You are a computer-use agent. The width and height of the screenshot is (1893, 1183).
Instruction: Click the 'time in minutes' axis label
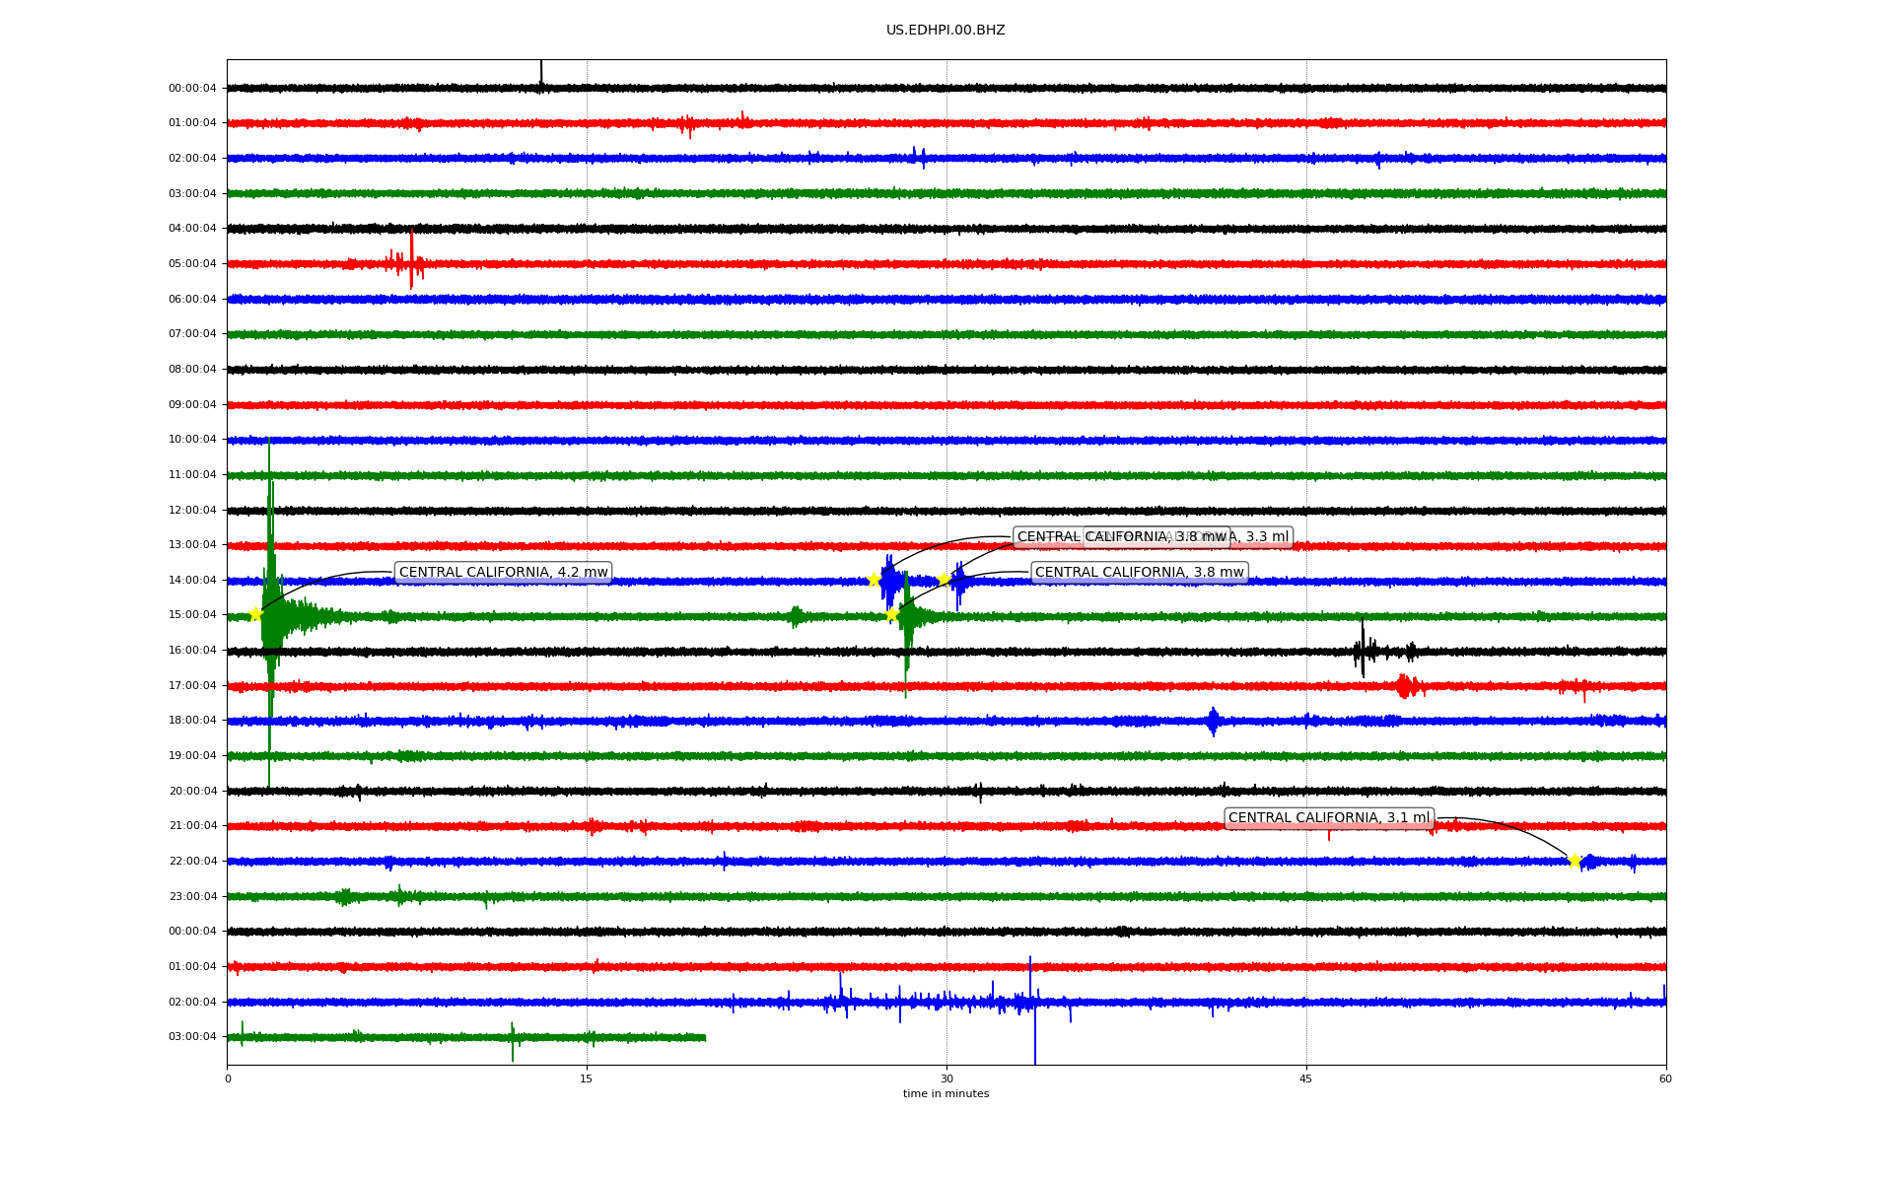click(x=946, y=1094)
